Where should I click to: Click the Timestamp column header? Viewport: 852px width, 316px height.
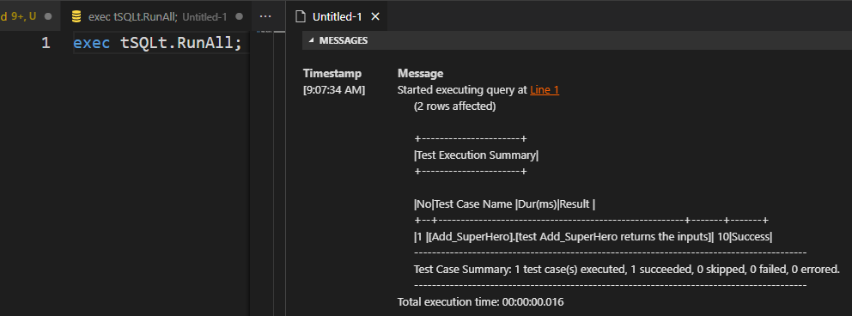click(x=332, y=73)
